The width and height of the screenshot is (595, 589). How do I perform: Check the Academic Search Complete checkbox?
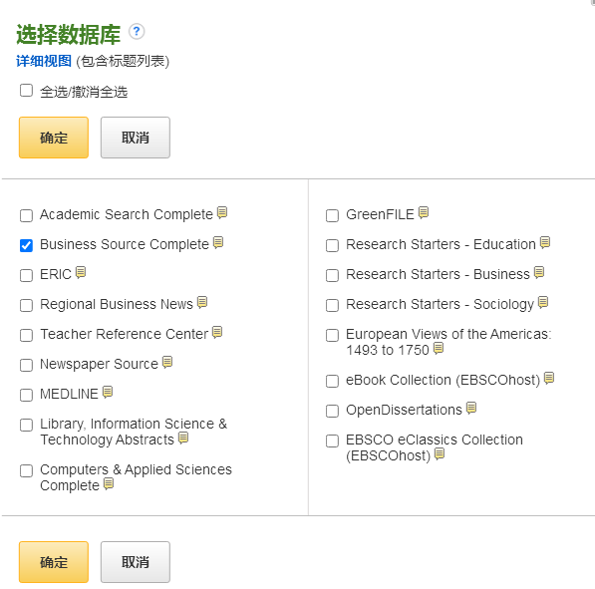pos(26,215)
